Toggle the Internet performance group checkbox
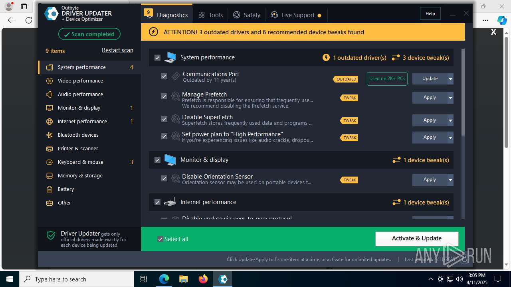This screenshot has height=287, width=511. (x=157, y=202)
